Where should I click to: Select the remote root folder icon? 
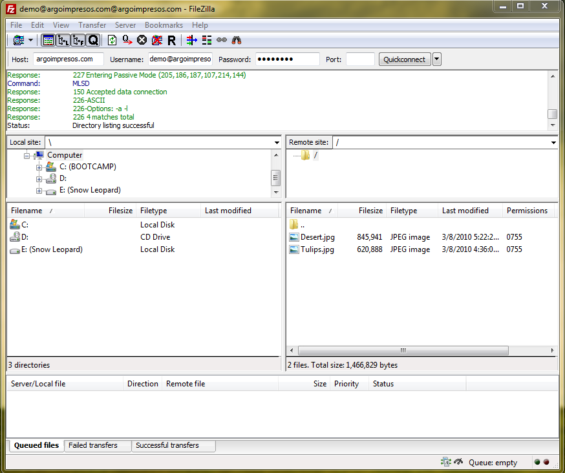point(306,155)
